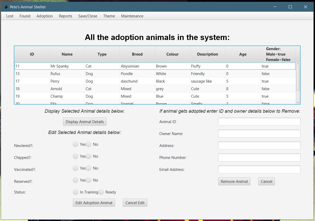Select Yes for Vaccinated
Screen dimensions: 315x221
(75, 168)
